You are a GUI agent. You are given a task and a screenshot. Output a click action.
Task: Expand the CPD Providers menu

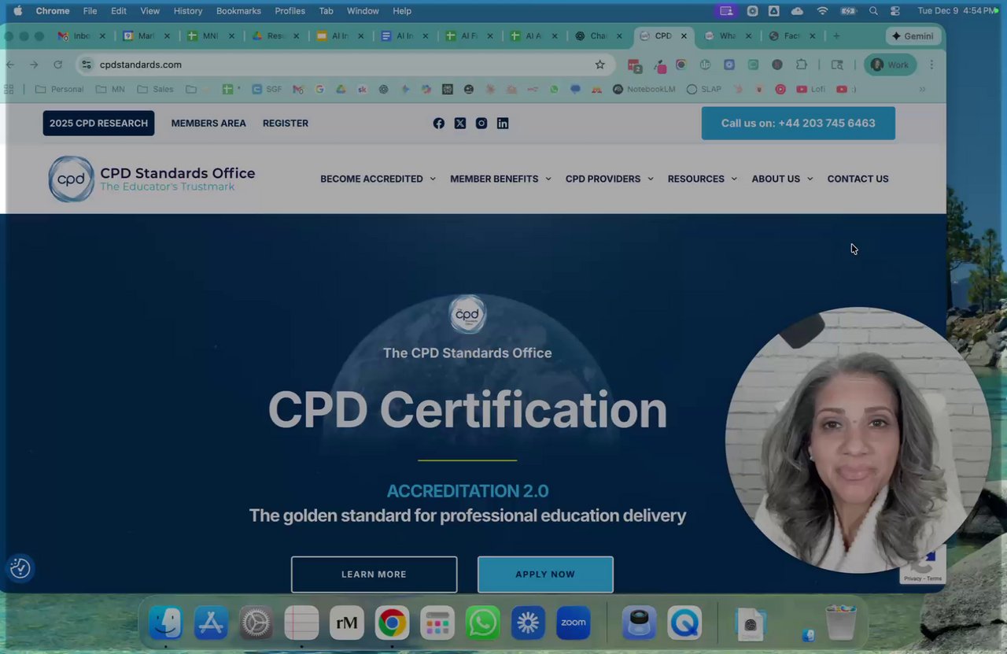click(610, 179)
